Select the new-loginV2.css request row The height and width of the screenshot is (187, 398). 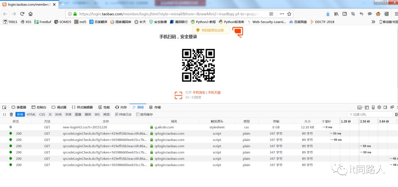click(199, 127)
